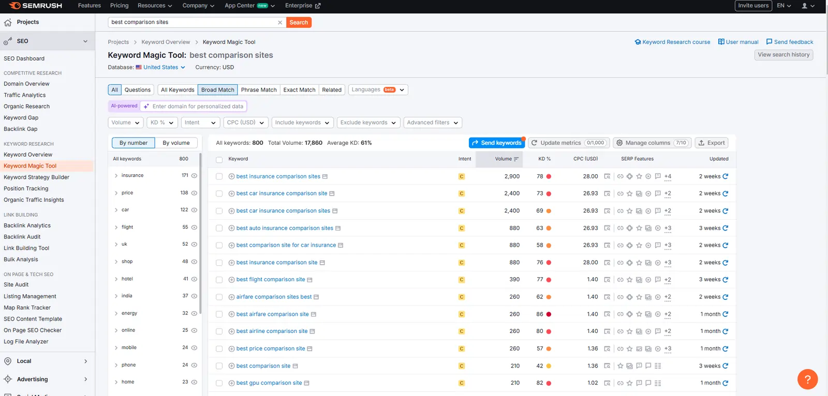This screenshot has width=828, height=396.
Task: Open Advanced filters dropdown
Action: [433, 123]
